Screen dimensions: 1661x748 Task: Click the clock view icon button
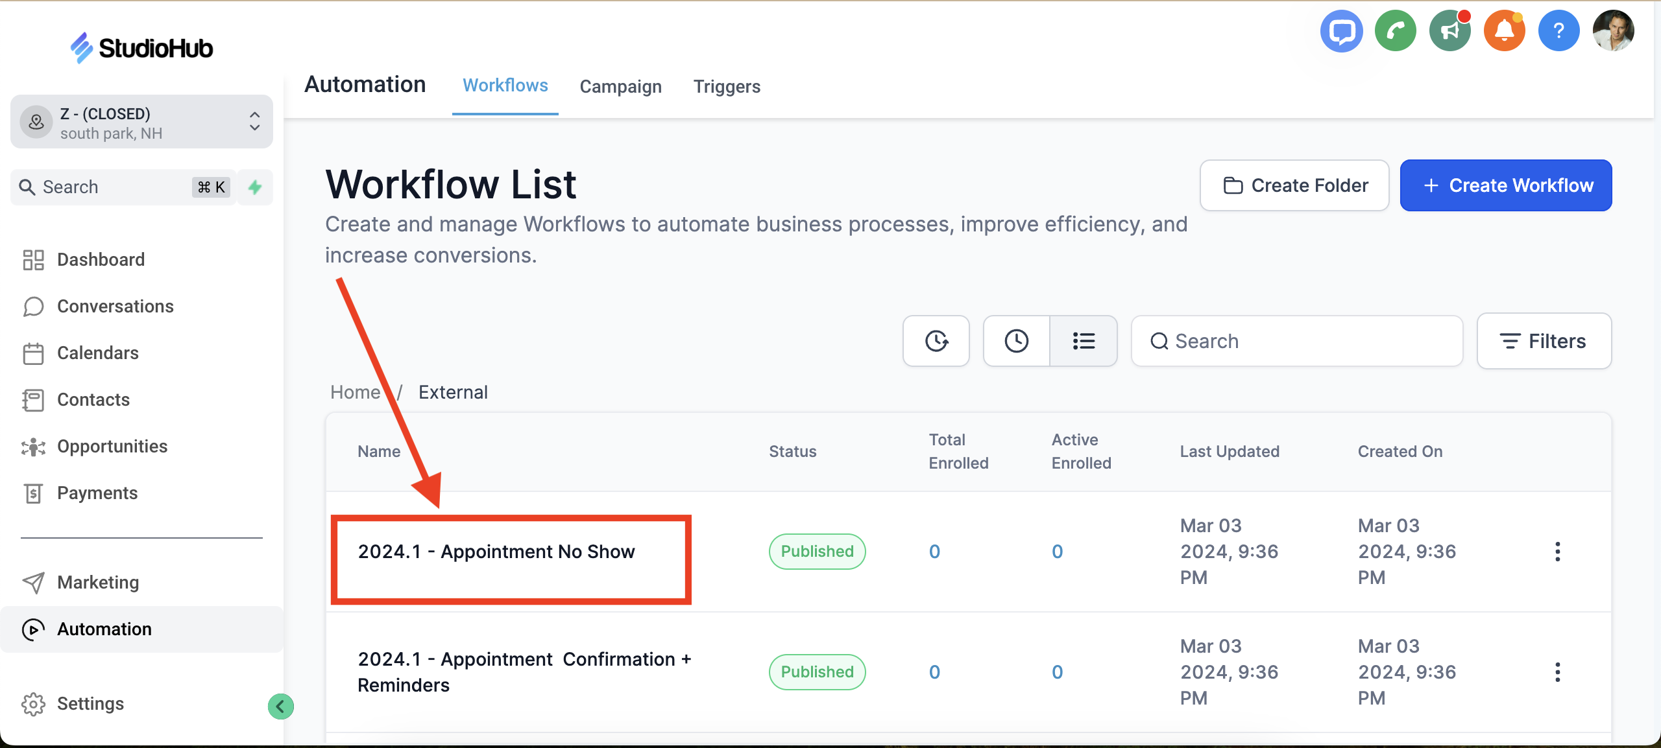(x=1016, y=341)
